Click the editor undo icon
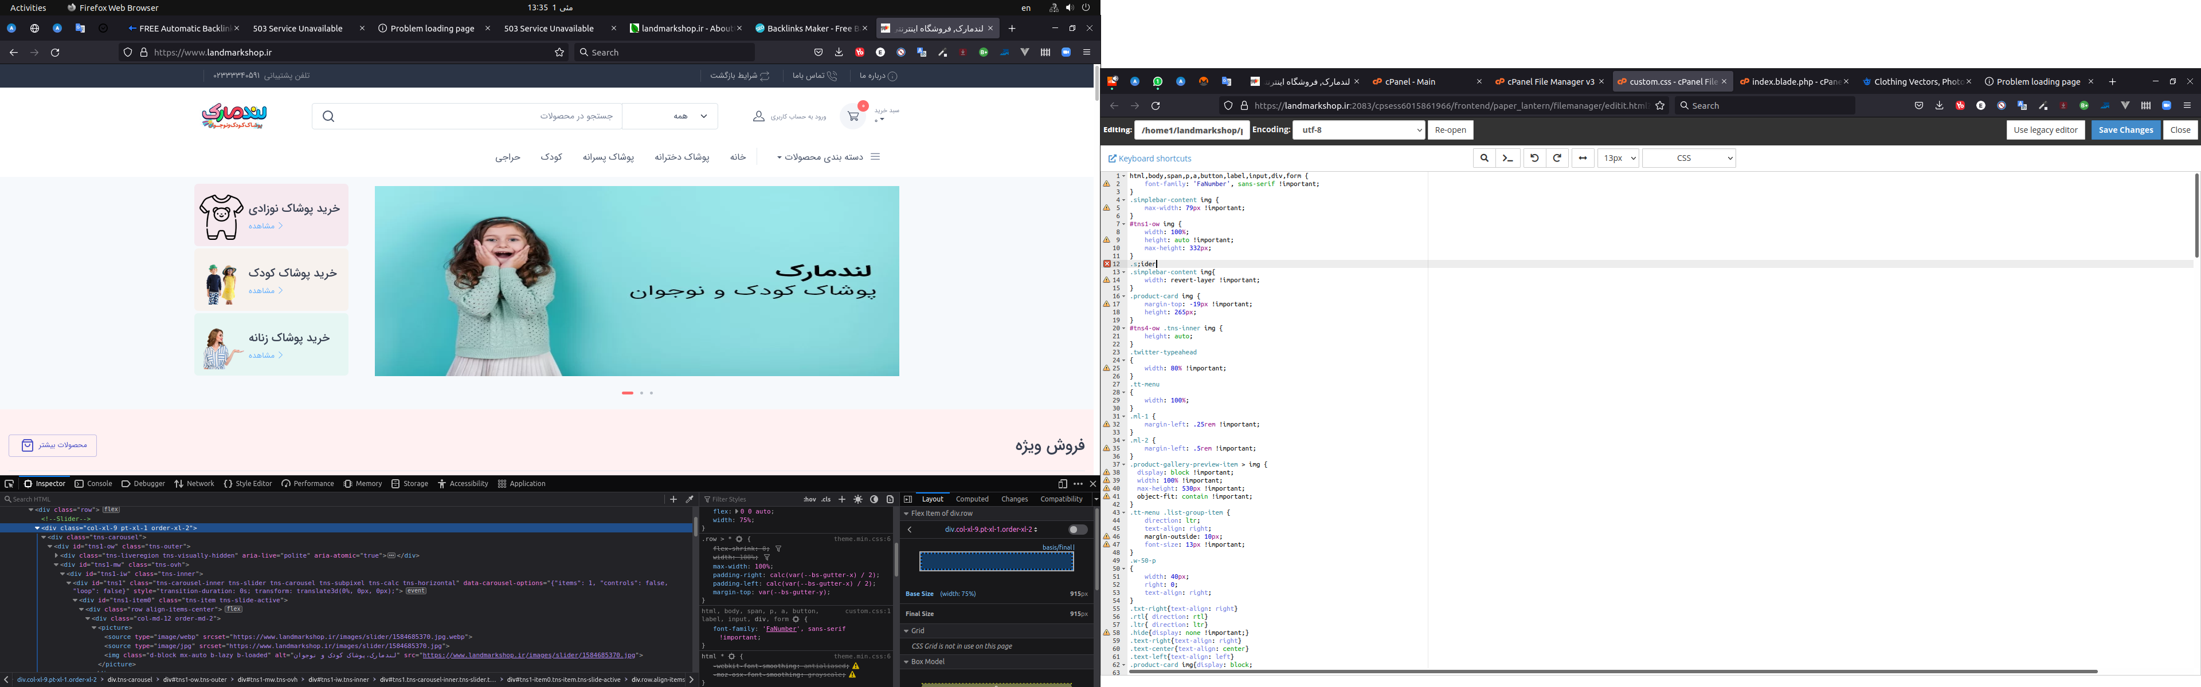Image resolution: width=2201 pixels, height=687 pixels. coord(1534,158)
